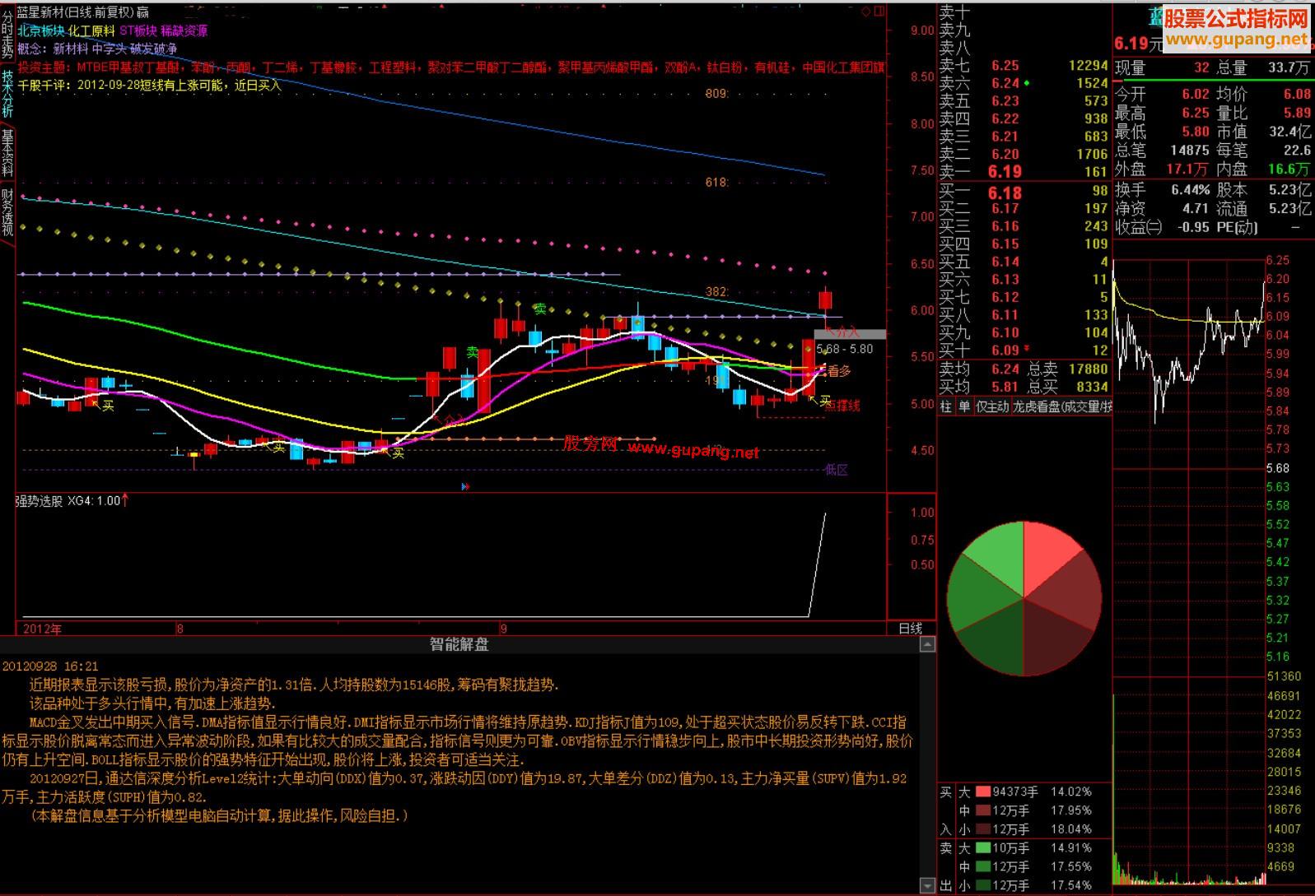Click the 换手 value 6.44%

coord(1190,190)
